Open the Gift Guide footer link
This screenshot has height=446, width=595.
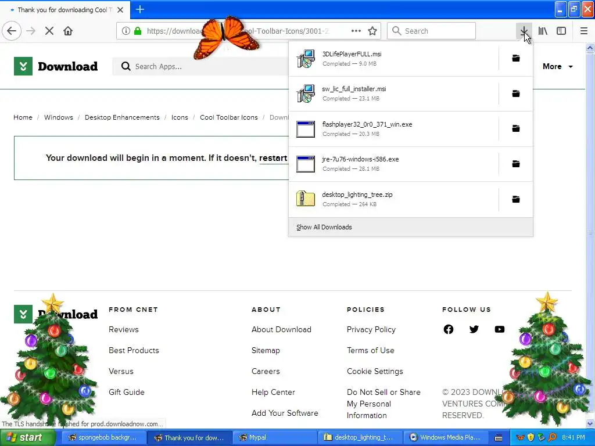(x=127, y=392)
